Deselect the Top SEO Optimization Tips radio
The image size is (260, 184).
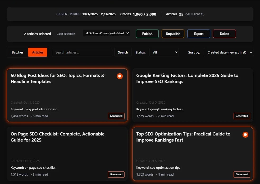pyautogui.click(x=245, y=134)
